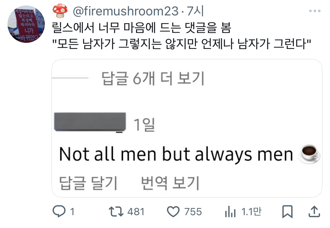
Task: Click the share upload icon
Action: click(314, 212)
